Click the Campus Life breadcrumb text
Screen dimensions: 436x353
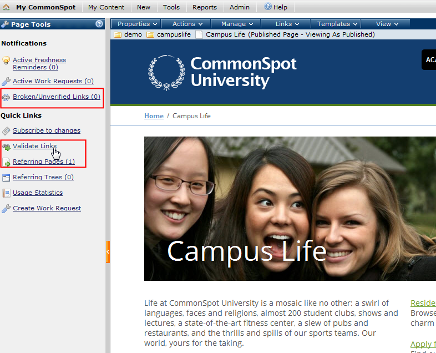pyautogui.click(x=191, y=116)
